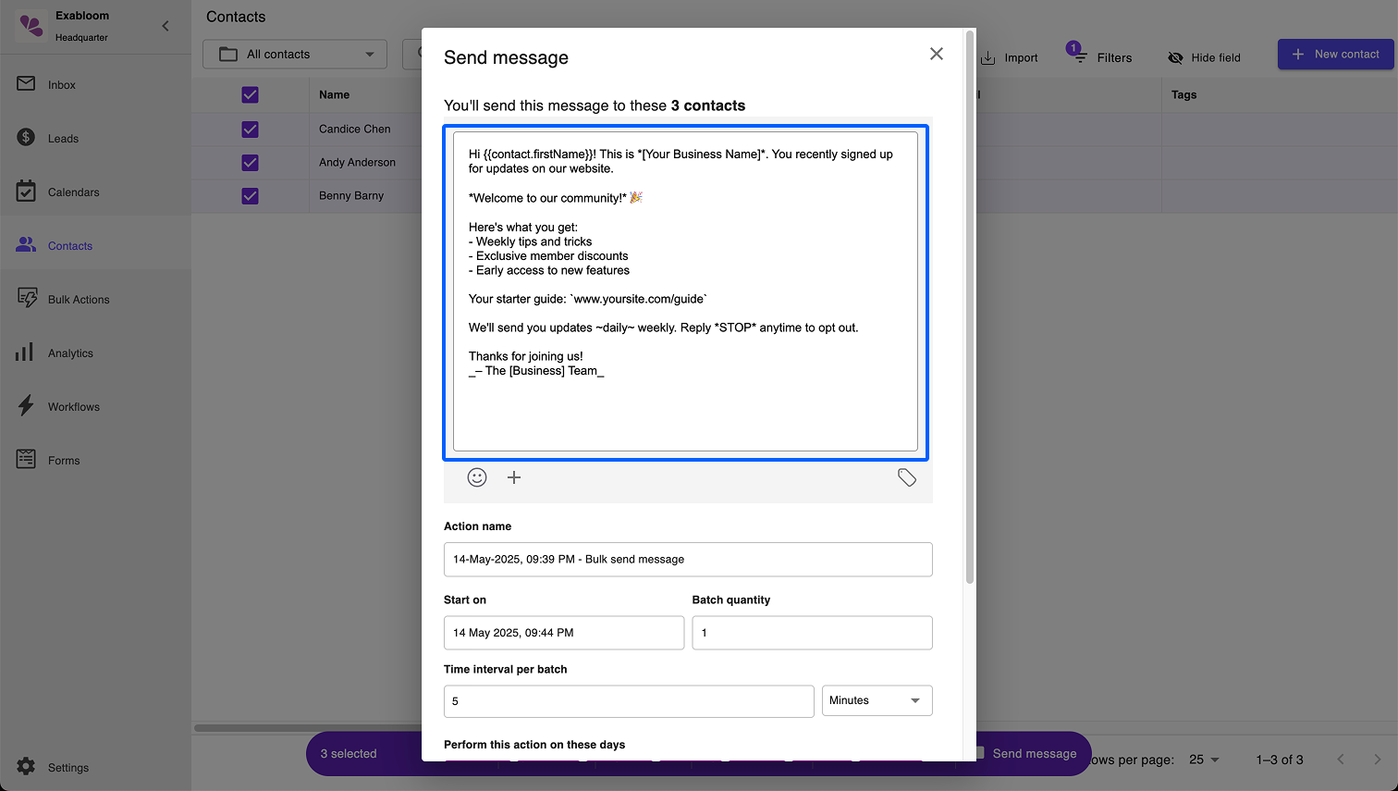Toggle the select-all contacts header checkbox

[x=250, y=94]
